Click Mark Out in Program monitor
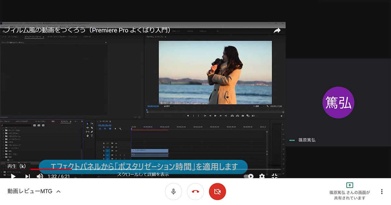Screen dimensions: 391x205 coord(198,116)
